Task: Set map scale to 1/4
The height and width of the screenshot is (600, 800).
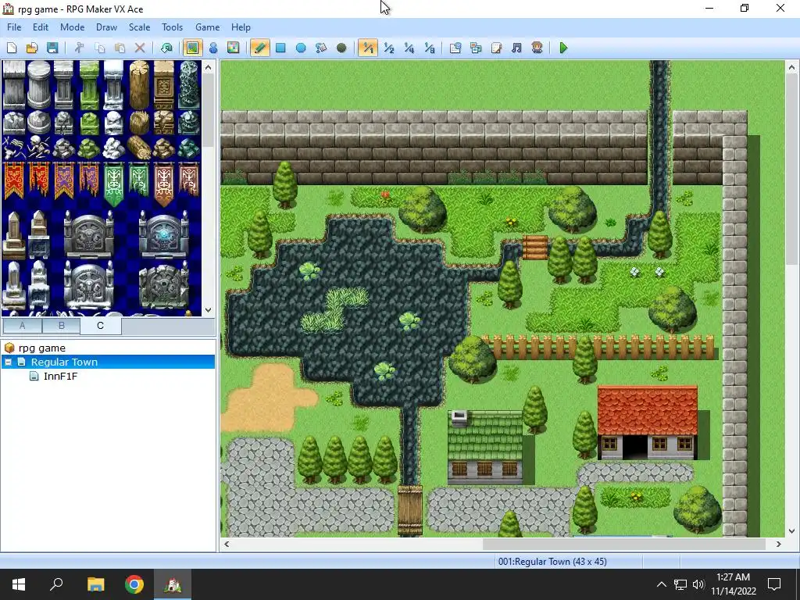Action: pyautogui.click(x=409, y=48)
